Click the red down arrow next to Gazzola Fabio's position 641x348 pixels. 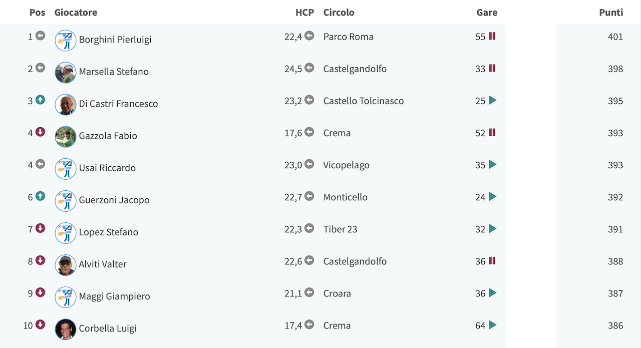pos(41,132)
